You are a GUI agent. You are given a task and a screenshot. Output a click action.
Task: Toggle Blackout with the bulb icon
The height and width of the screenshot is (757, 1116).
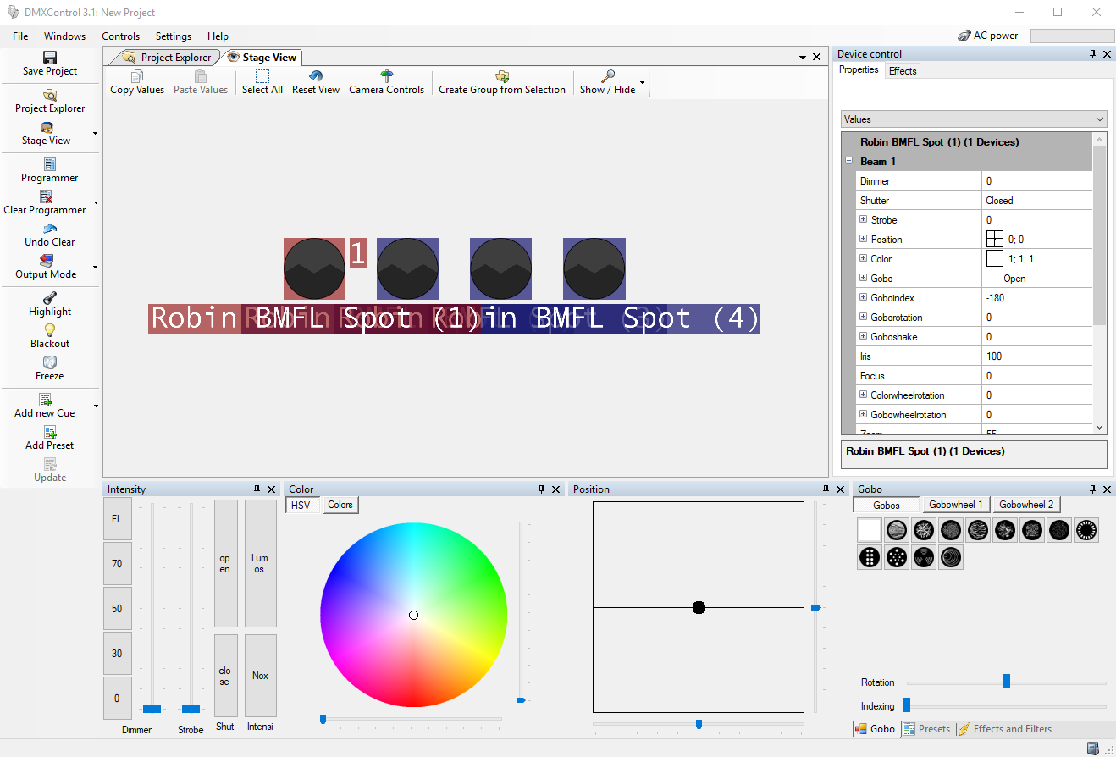tap(50, 330)
